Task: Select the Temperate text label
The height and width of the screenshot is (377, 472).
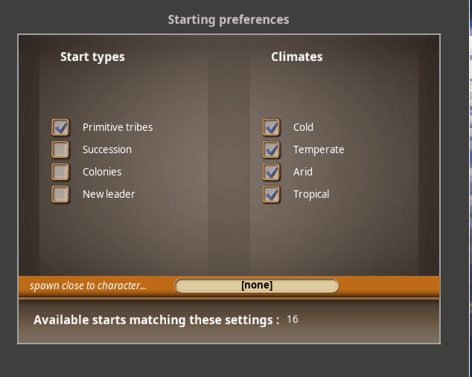Action: [x=319, y=149]
